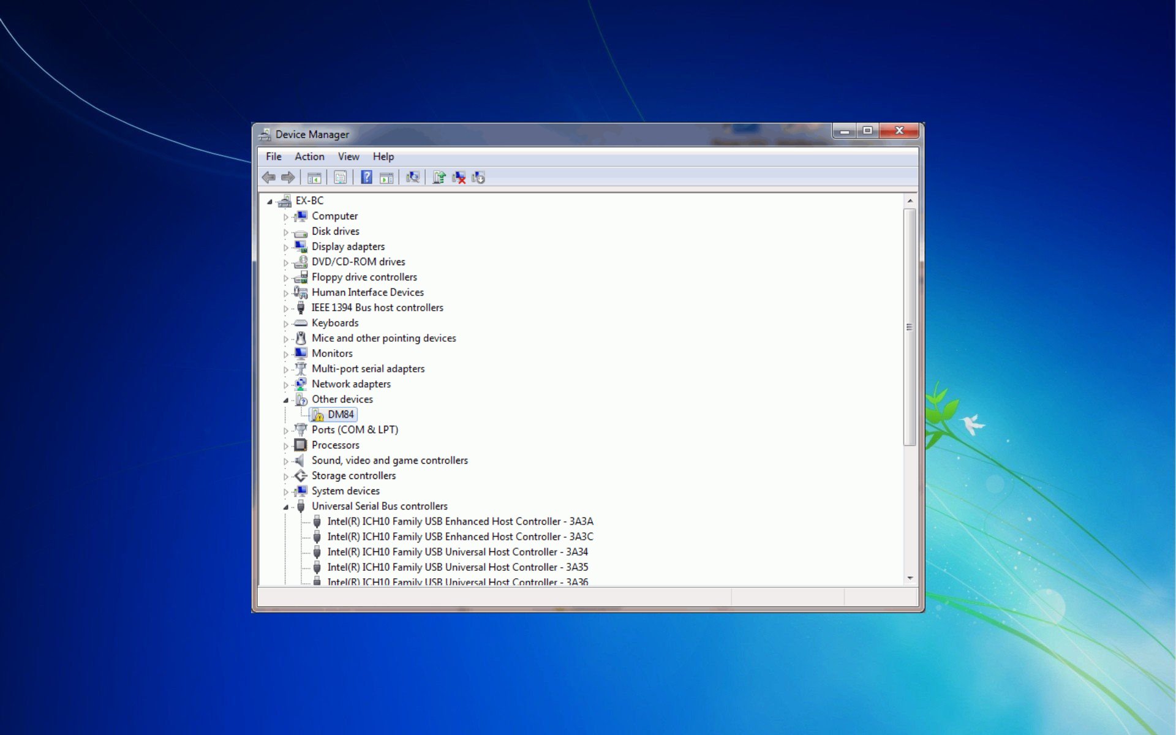Select USB Enhanced Host Controller - 3A3C
This screenshot has height=735, width=1176.
click(460, 537)
